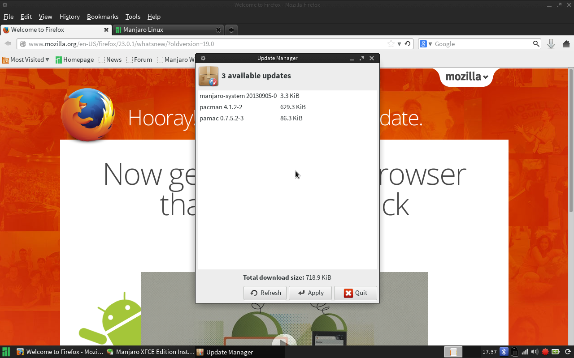The image size is (574, 358).
Task: Click the search magnifier icon
Action: tap(536, 44)
